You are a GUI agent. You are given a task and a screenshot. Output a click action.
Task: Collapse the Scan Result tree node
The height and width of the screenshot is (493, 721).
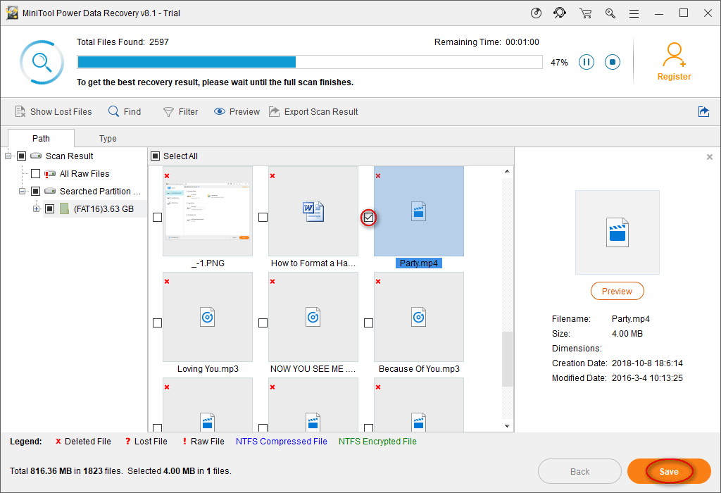(x=8, y=156)
